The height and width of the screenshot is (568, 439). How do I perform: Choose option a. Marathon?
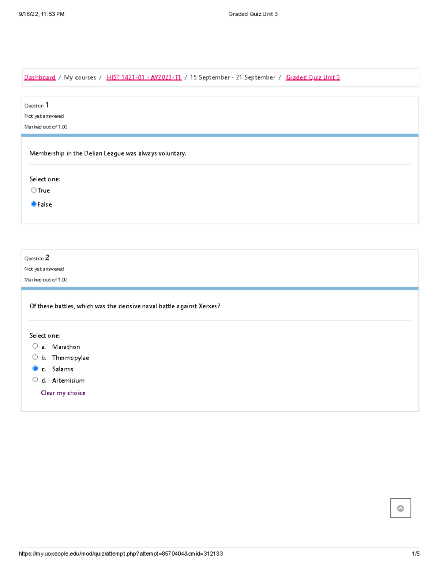coord(35,346)
